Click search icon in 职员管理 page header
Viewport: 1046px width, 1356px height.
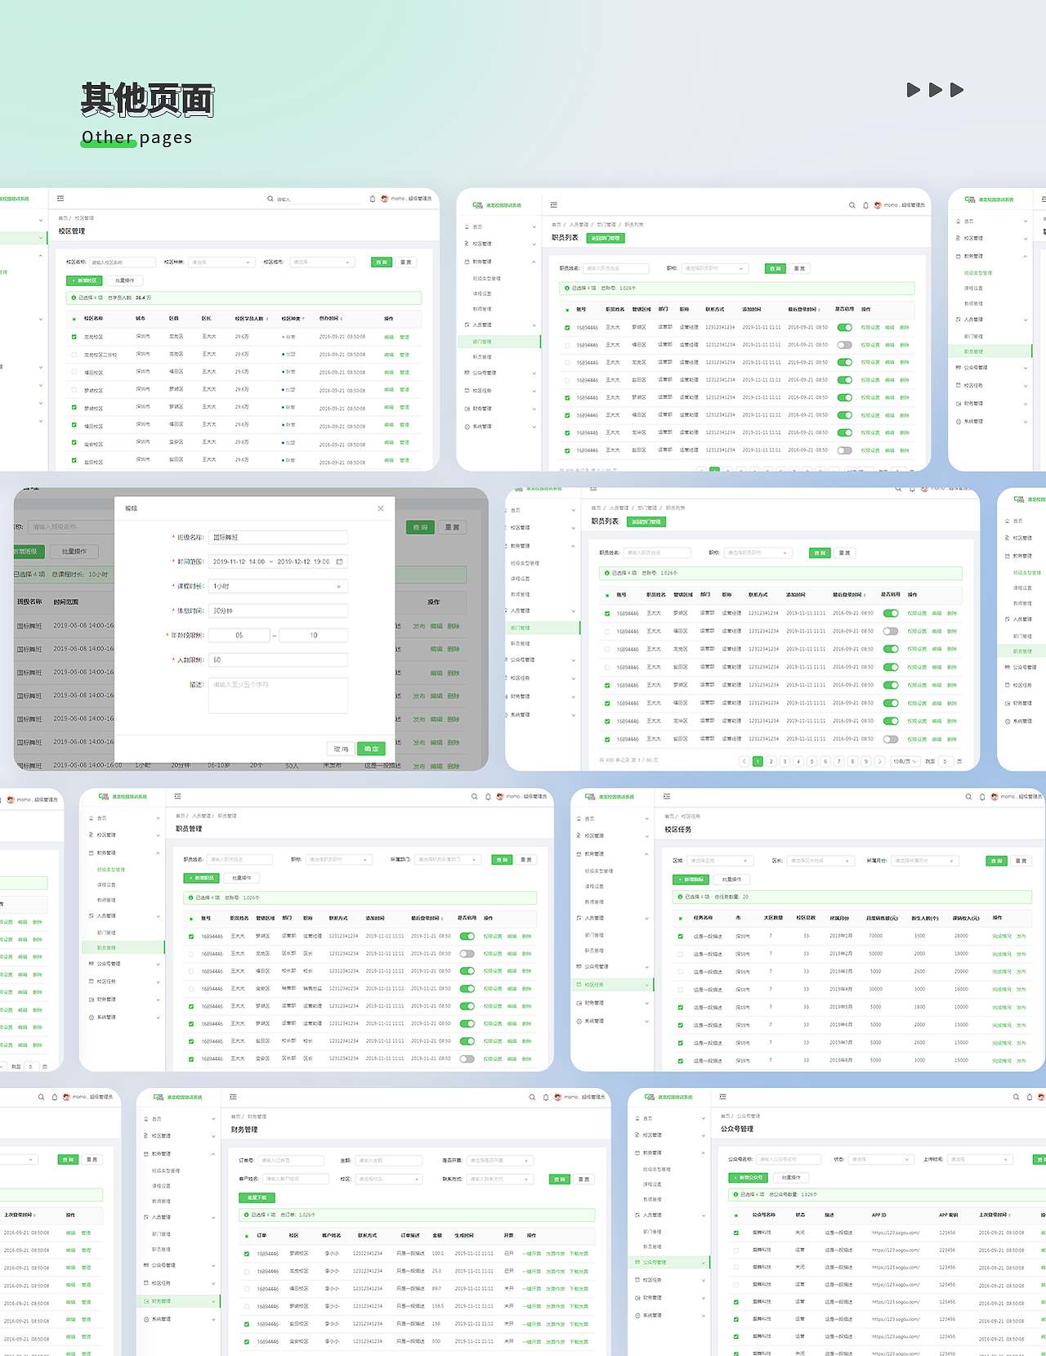tap(474, 796)
